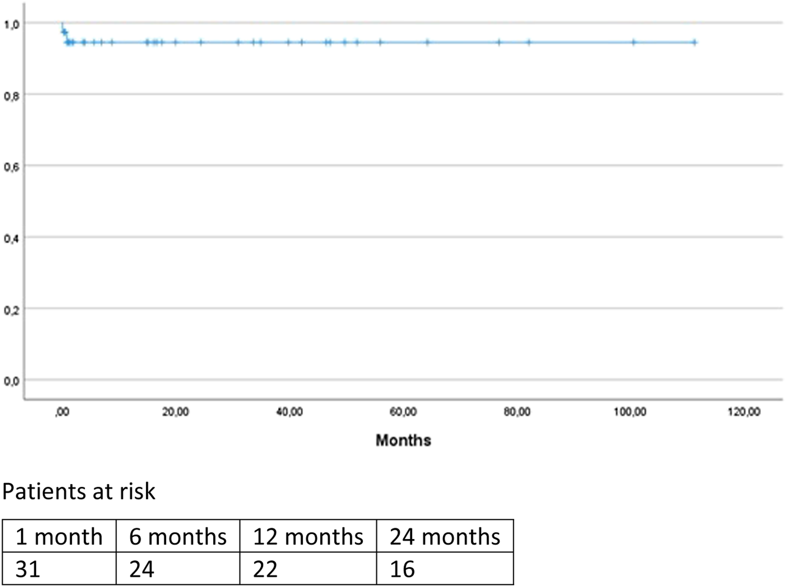786x587 pixels.
Task: Select the 1,0 y-axis label
Action: coord(11,25)
